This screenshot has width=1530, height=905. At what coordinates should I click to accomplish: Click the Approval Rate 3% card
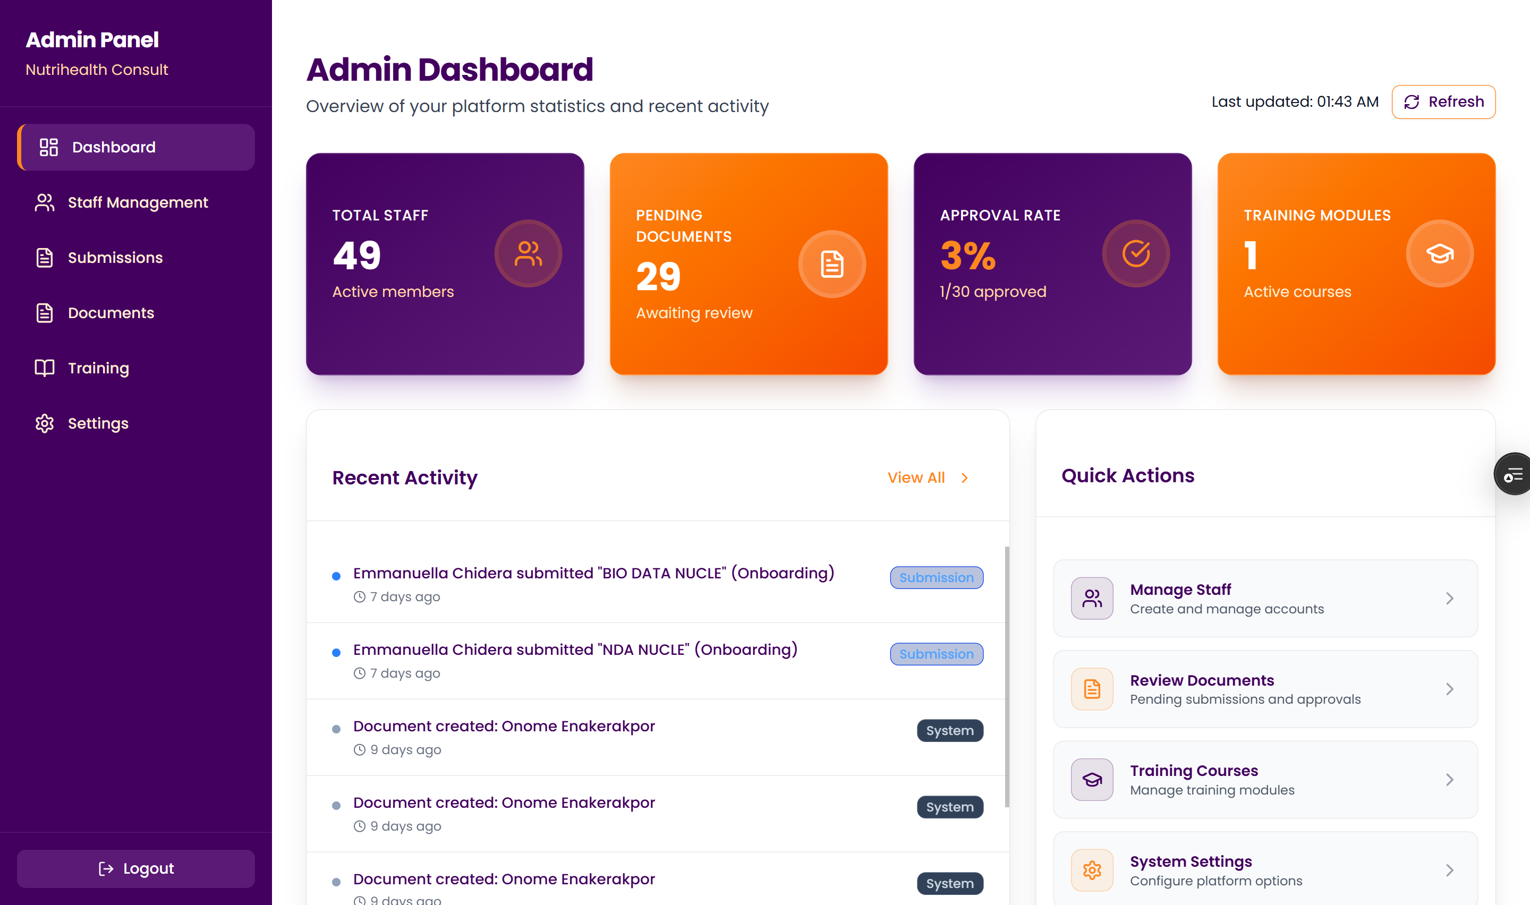click(x=1052, y=264)
